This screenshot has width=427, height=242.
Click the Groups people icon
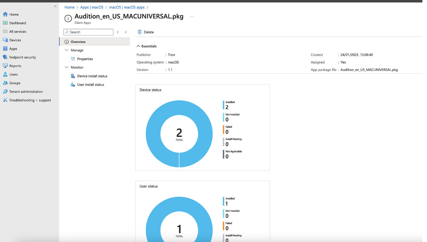pyautogui.click(x=5, y=83)
